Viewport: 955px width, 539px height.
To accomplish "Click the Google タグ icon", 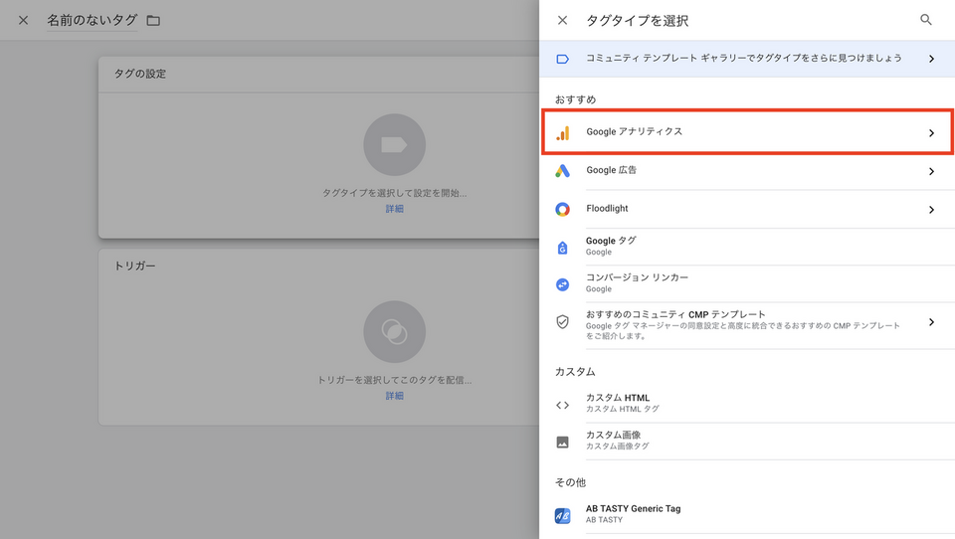I will point(563,247).
